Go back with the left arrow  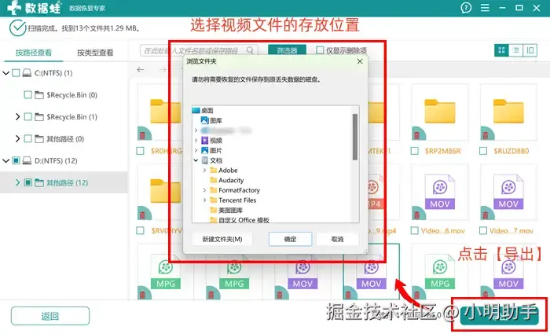(141, 69)
